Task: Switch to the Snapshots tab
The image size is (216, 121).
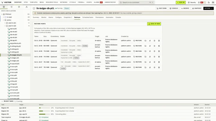Action: coord(68,17)
